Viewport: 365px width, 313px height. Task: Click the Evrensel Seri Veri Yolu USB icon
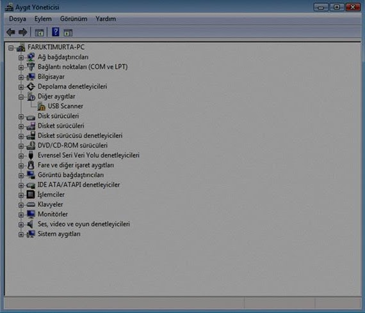[x=31, y=155]
